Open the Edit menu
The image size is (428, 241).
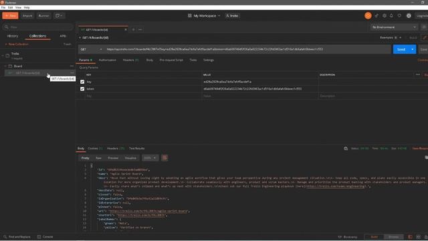[11, 7]
